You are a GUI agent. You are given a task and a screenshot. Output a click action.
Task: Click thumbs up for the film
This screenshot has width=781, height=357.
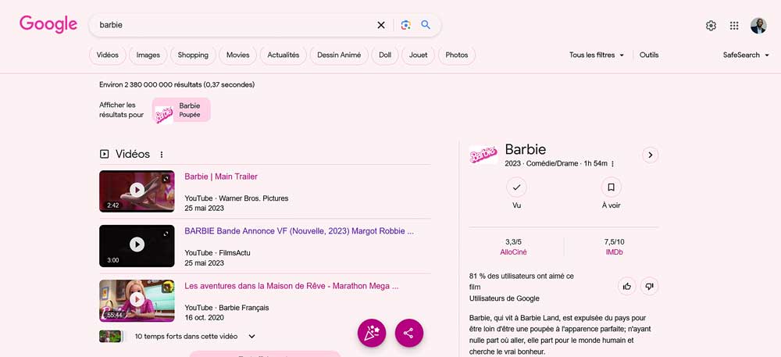[x=627, y=286]
